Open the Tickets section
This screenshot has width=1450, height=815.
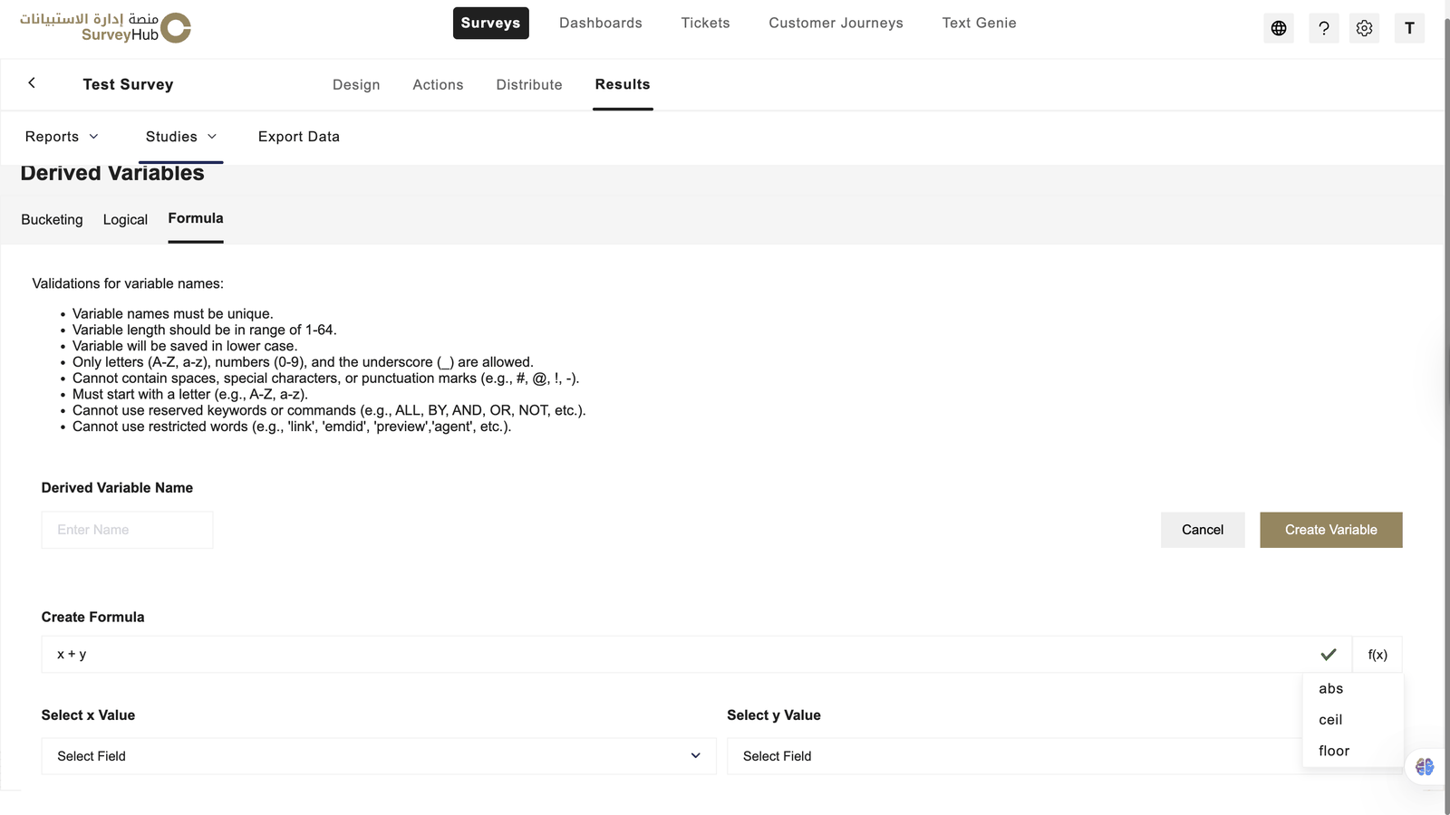(705, 23)
